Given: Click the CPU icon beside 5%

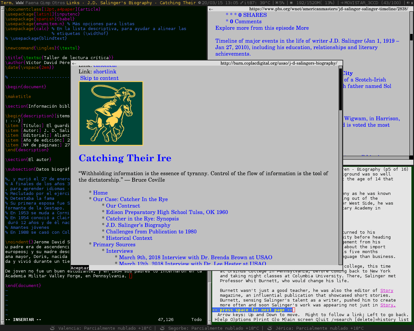Looking at the screenshot, I should [277, 3].
